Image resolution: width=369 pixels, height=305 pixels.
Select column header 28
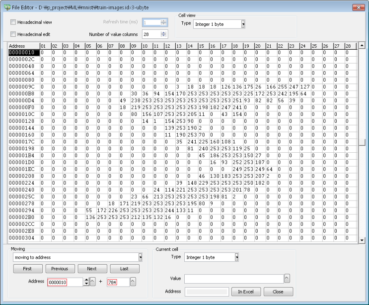click(351, 46)
